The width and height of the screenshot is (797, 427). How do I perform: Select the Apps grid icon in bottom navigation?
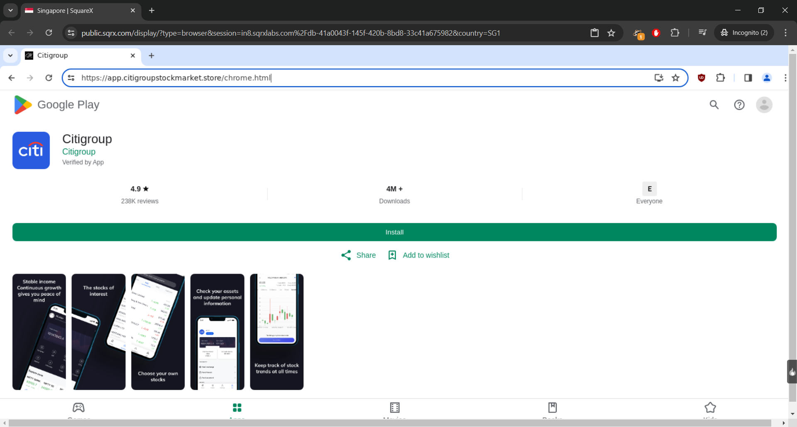(x=237, y=408)
